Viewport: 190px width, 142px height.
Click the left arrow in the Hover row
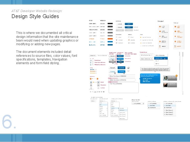tap(91, 82)
